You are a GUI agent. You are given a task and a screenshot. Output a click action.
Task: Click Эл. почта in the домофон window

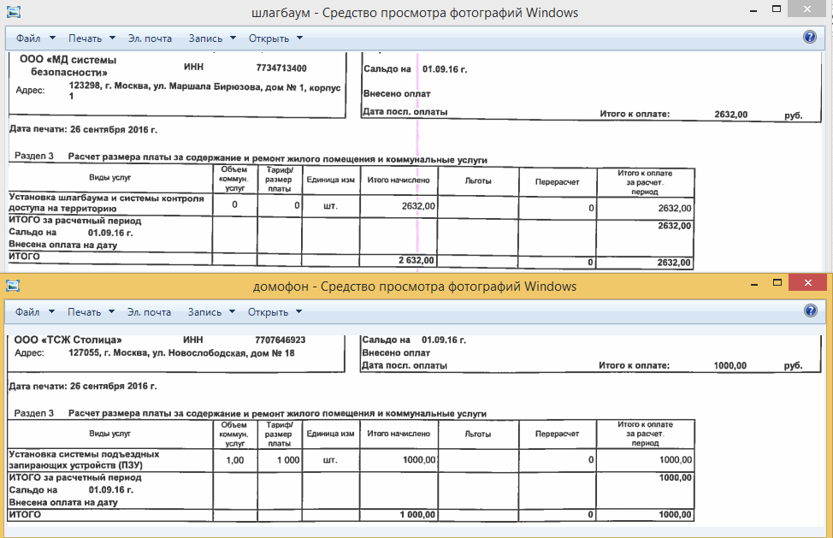(150, 312)
